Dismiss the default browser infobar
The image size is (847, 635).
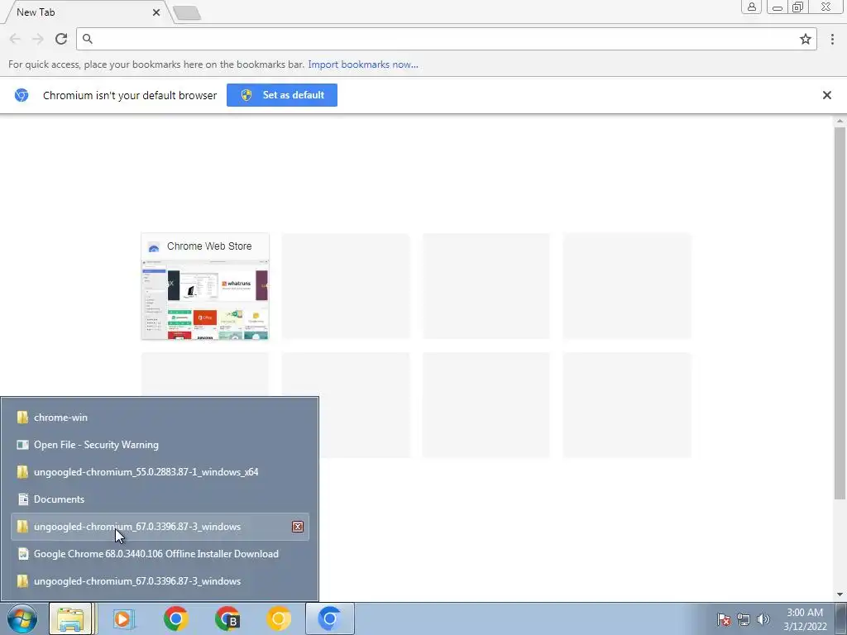coord(826,95)
